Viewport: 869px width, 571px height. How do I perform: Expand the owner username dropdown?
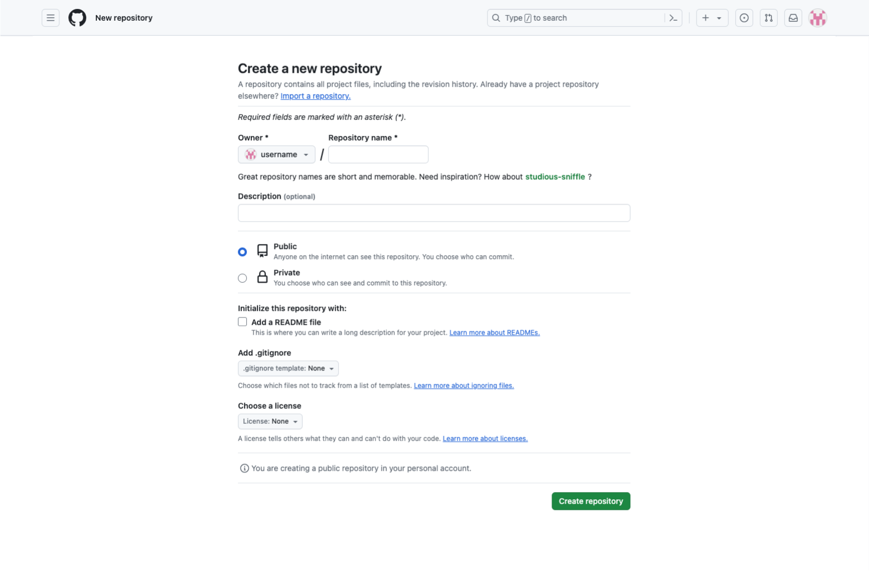tap(276, 154)
